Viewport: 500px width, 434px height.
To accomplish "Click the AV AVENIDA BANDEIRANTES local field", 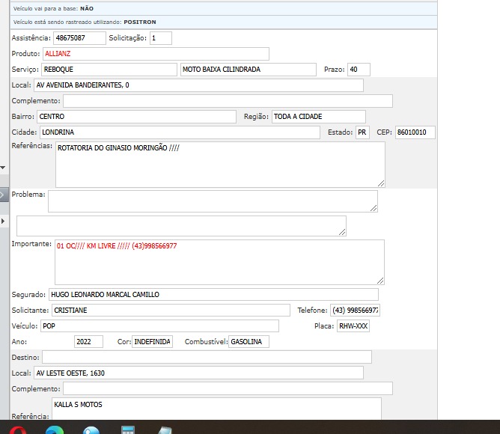I will tap(198, 85).
